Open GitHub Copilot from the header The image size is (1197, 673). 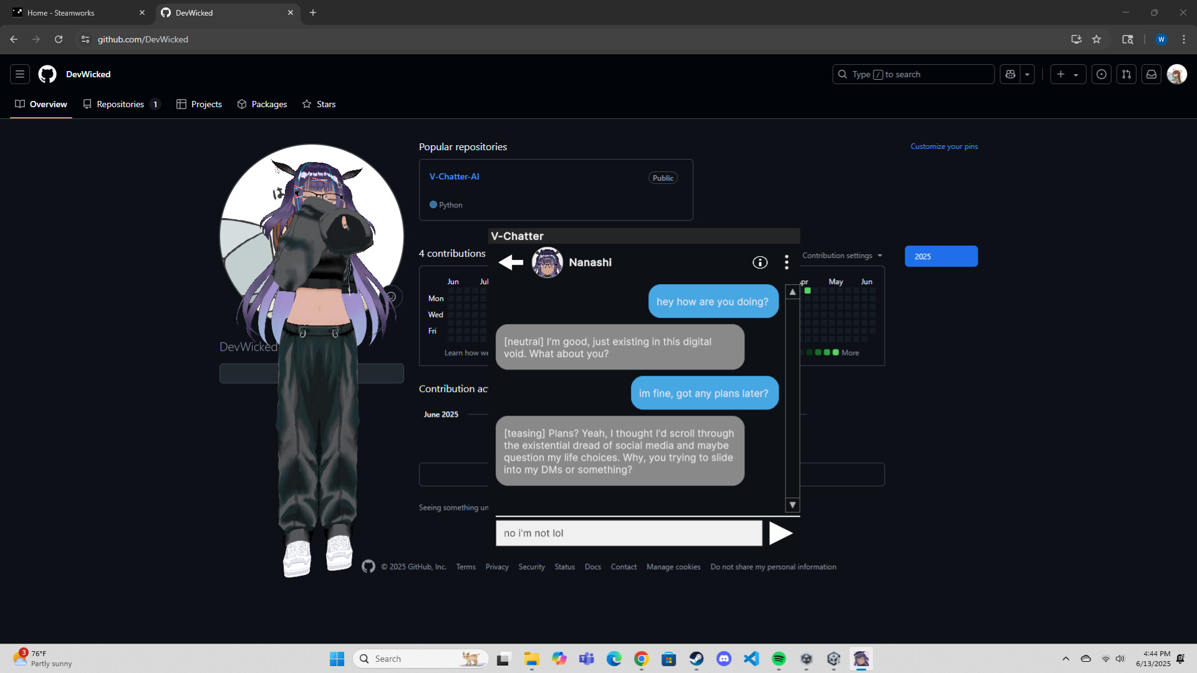pos(1010,74)
